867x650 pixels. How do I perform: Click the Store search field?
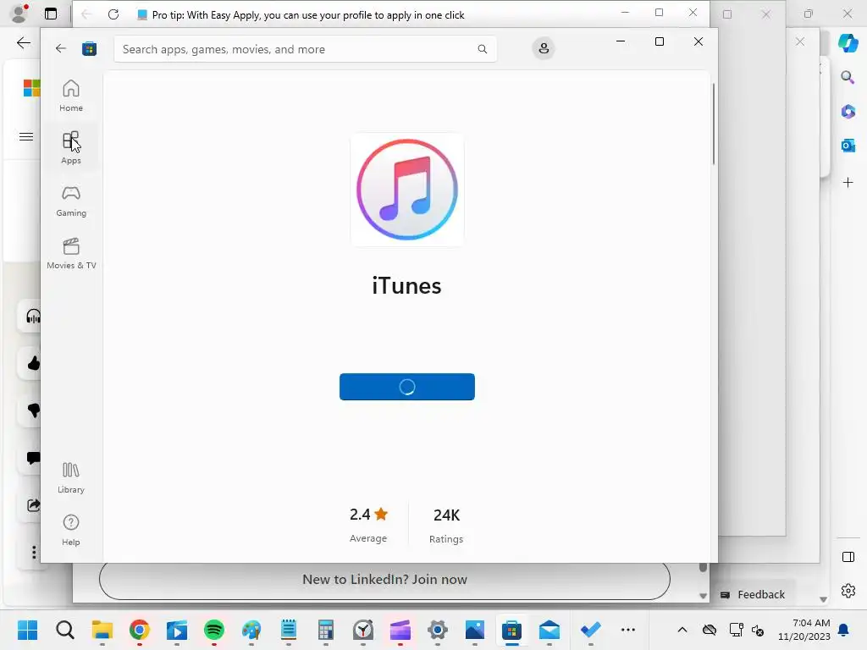[305, 49]
